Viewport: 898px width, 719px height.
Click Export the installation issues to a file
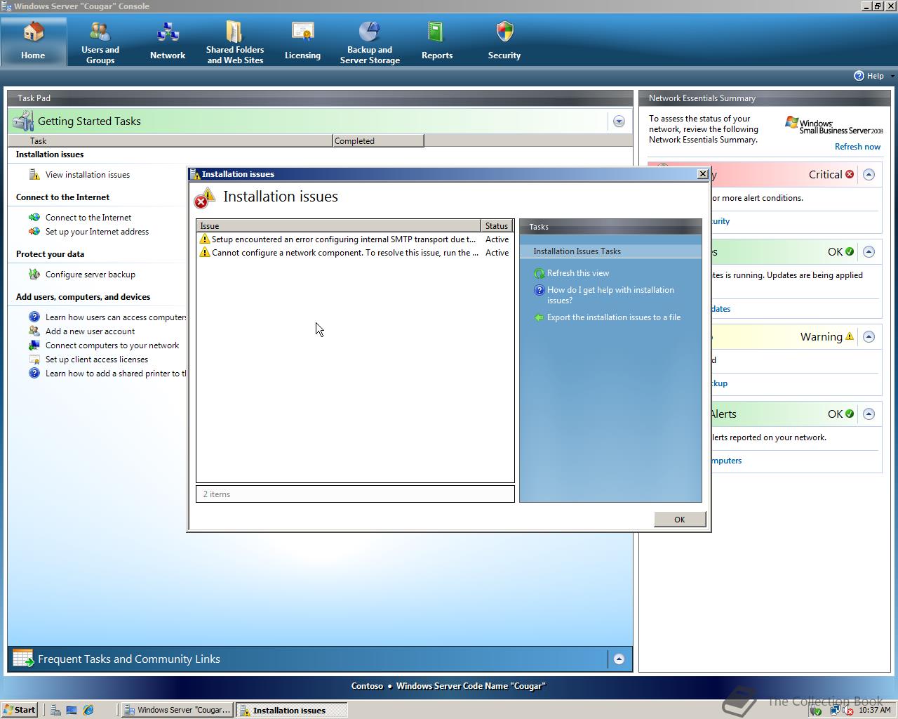[614, 317]
